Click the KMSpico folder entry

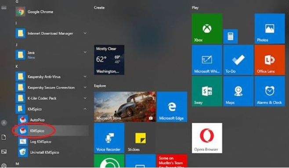click(52, 109)
